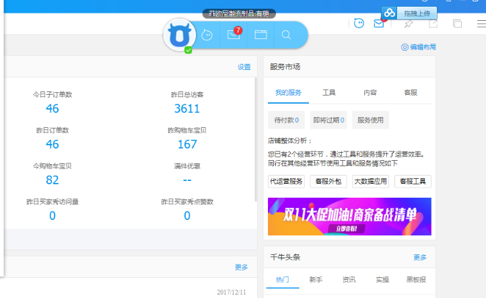Click the 待付款 button
This screenshot has height=298, width=486.
tap(286, 120)
